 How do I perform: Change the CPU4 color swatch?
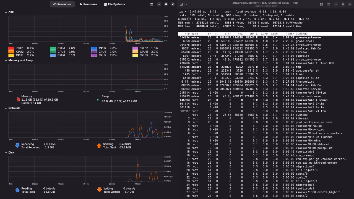click(x=53, y=48)
